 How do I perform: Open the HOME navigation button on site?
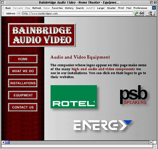point(23,59)
